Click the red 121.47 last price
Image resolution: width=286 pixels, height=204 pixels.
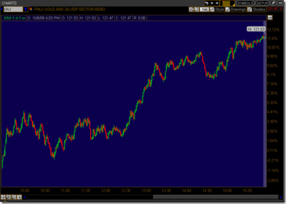(272, 9)
